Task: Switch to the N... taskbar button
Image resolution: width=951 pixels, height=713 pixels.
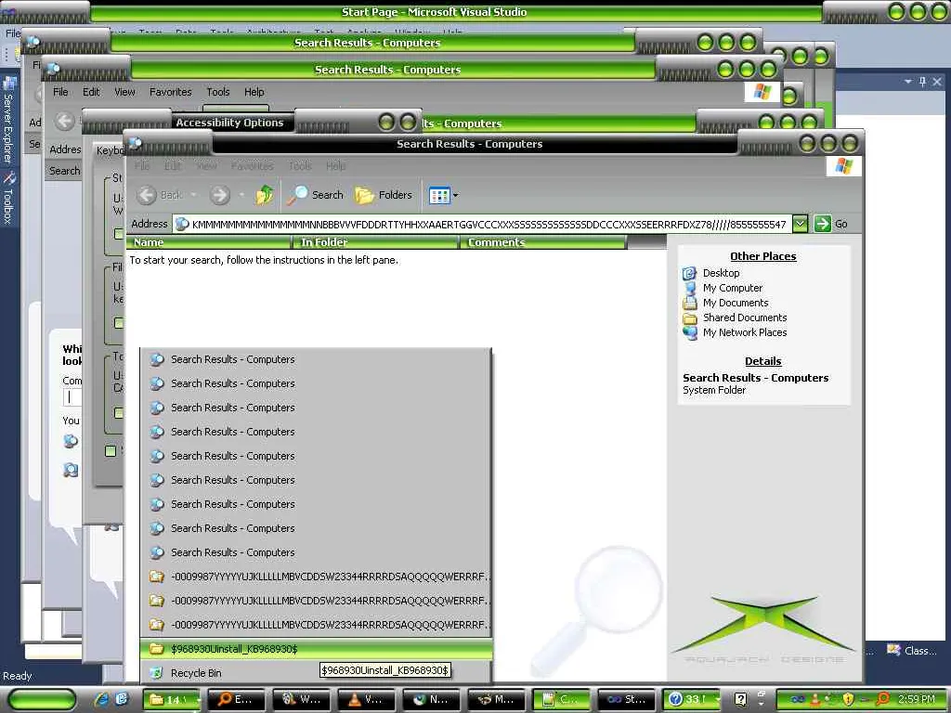Action: click(431, 700)
